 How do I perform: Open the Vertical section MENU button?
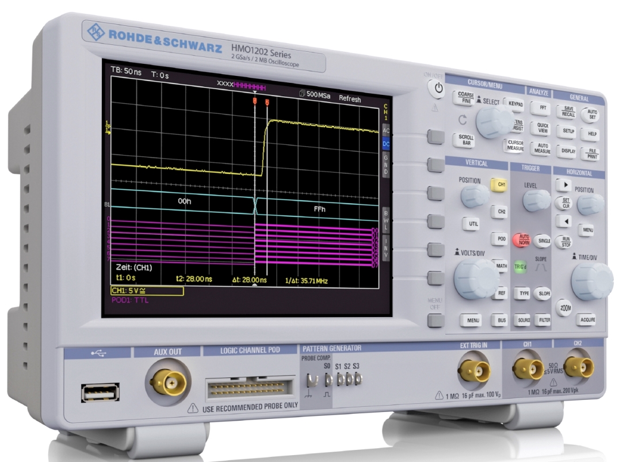tap(472, 320)
